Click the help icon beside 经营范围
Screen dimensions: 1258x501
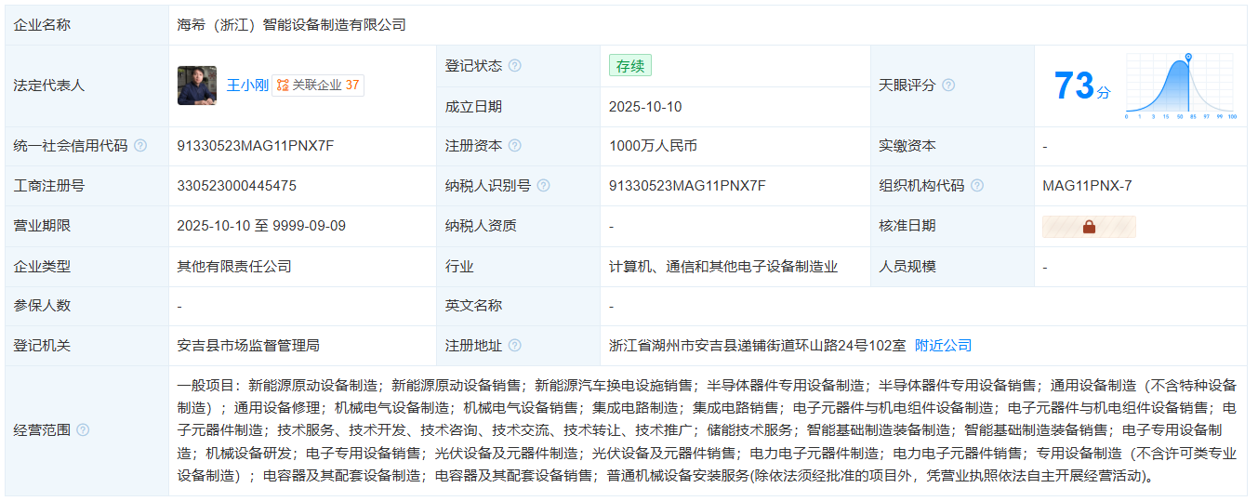coord(83,429)
